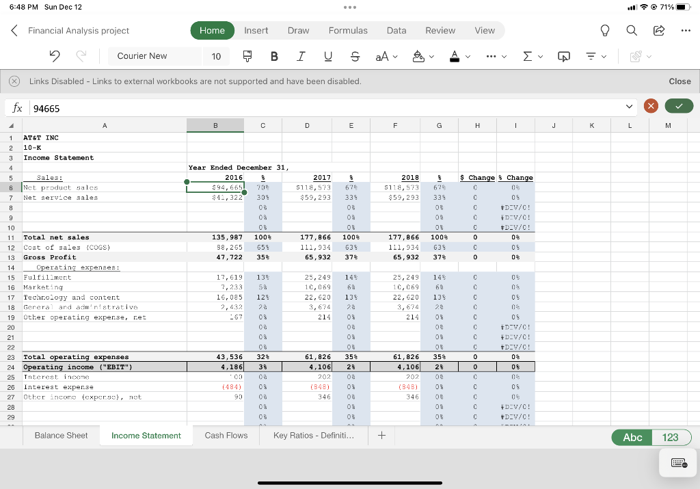
Task: Switch keyboard to 123 numeric mode
Action: tap(671, 437)
